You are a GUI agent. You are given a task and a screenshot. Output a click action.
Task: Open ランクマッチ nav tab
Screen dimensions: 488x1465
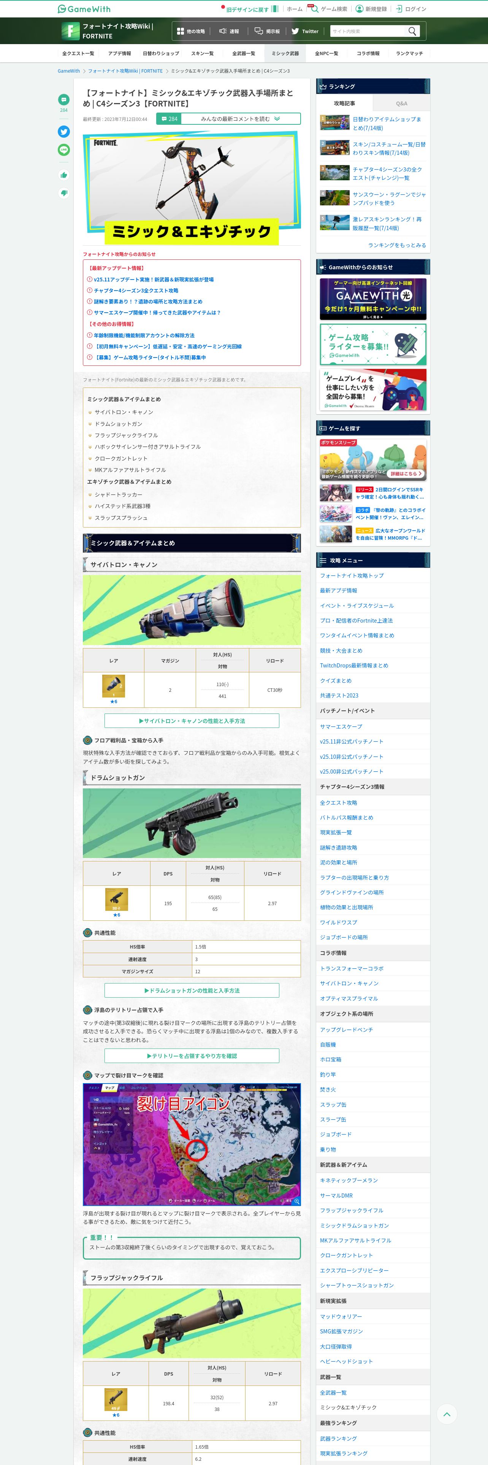410,54
